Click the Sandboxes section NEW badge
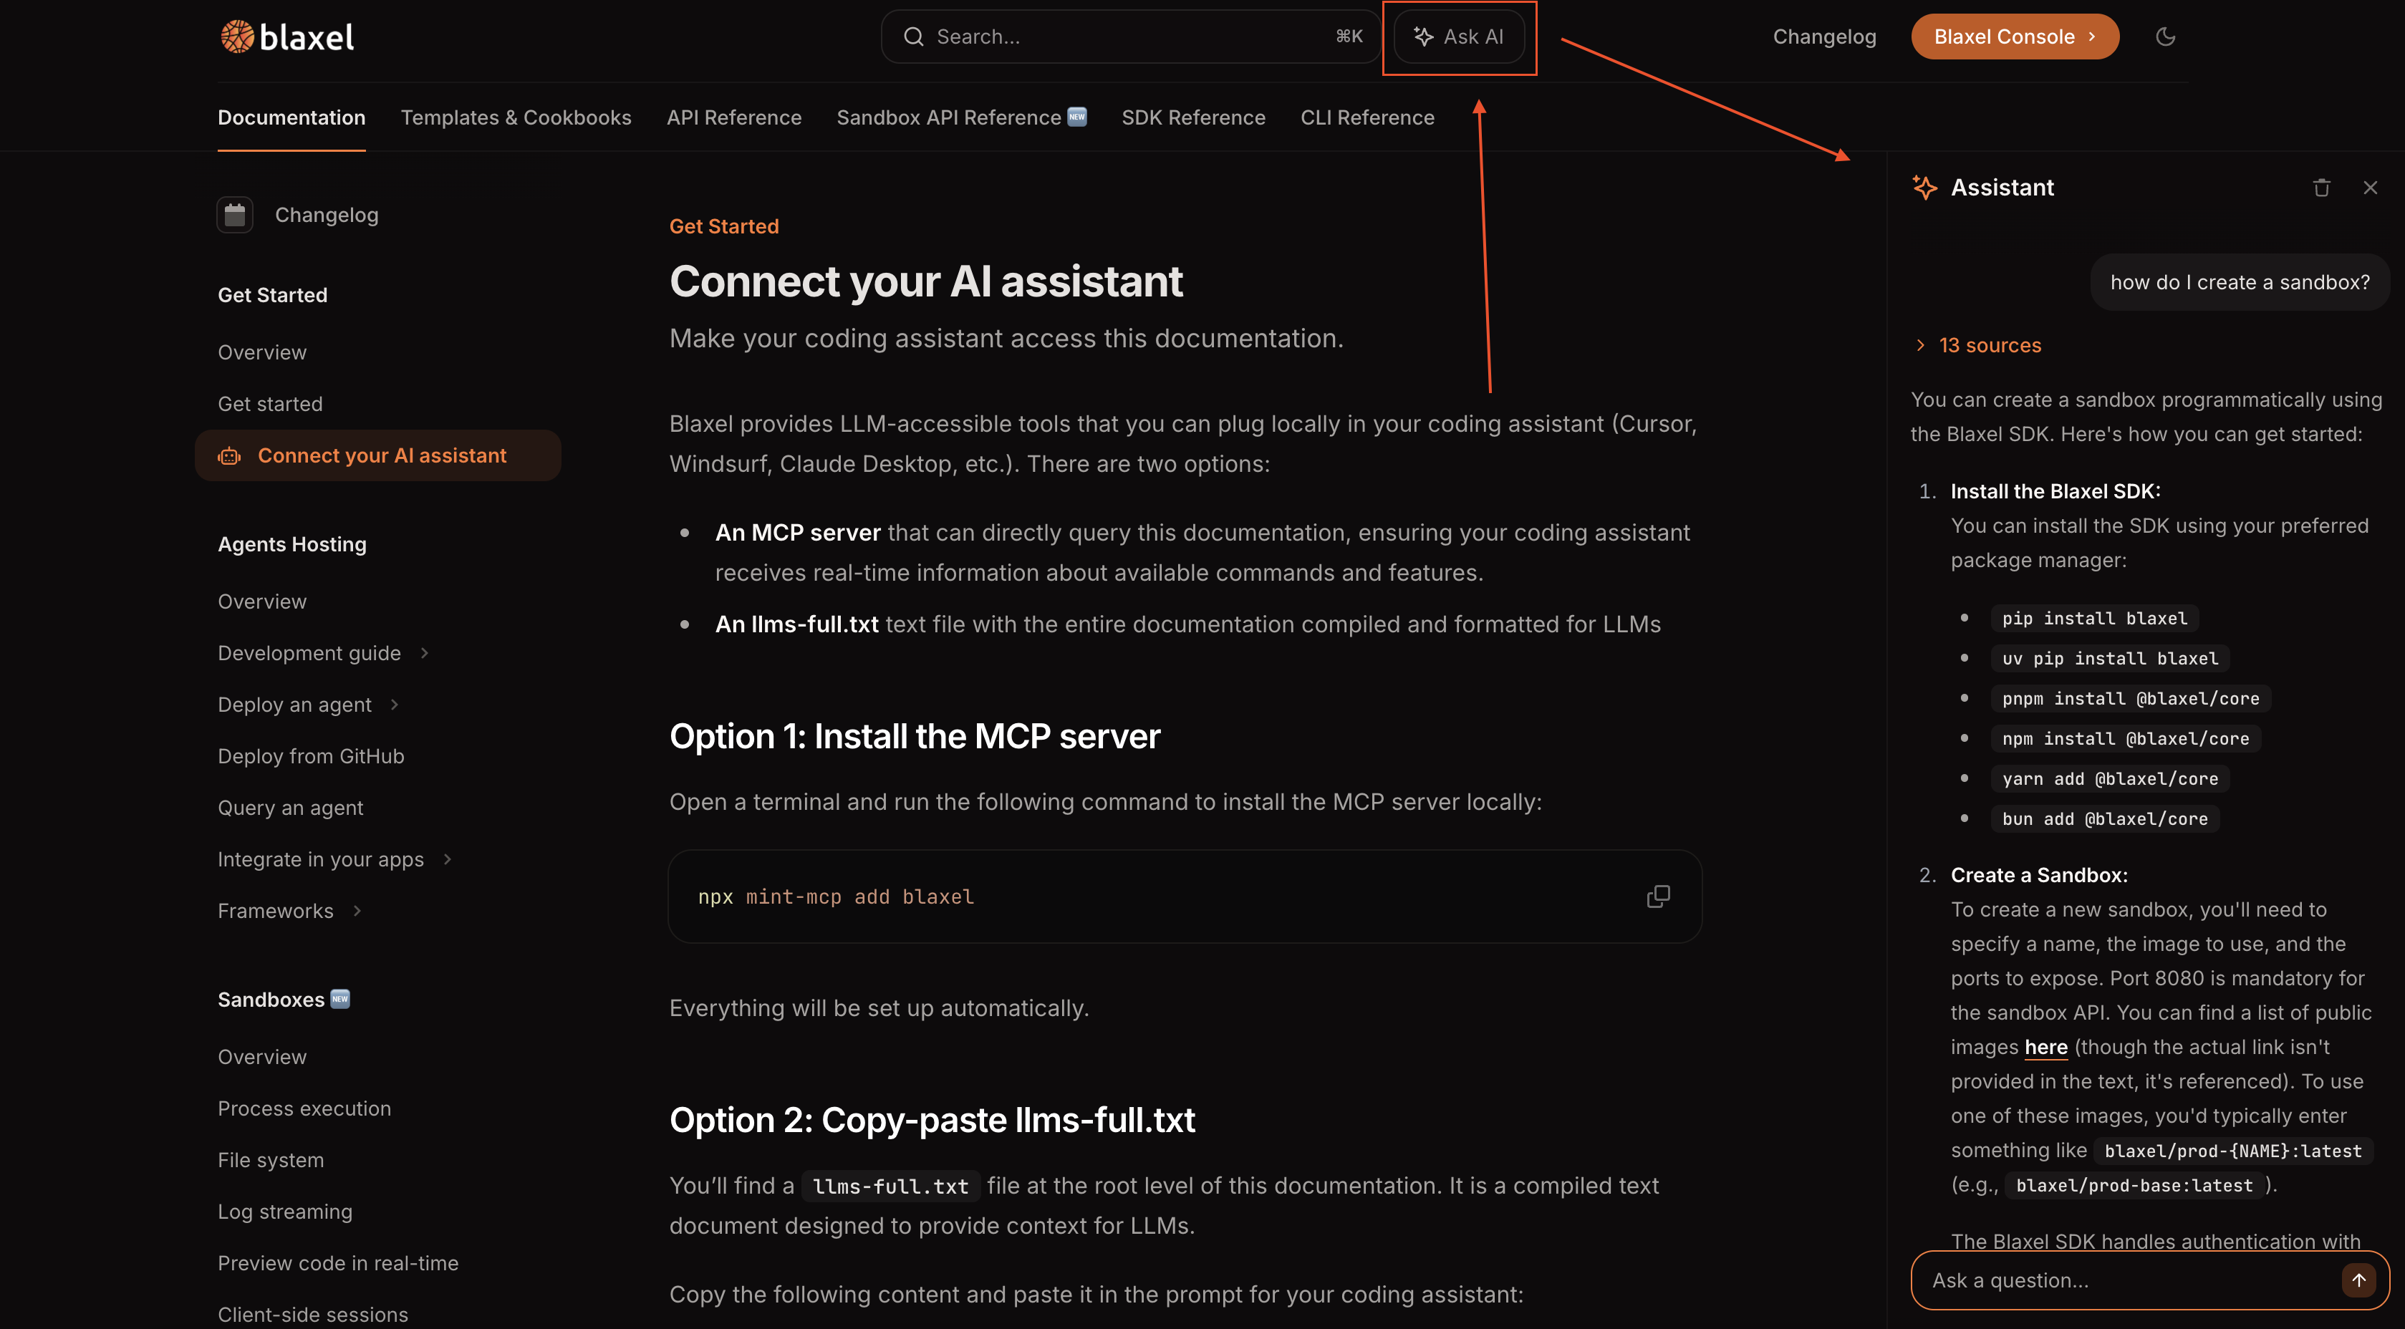Screen dimensions: 2405x1329 (341, 999)
